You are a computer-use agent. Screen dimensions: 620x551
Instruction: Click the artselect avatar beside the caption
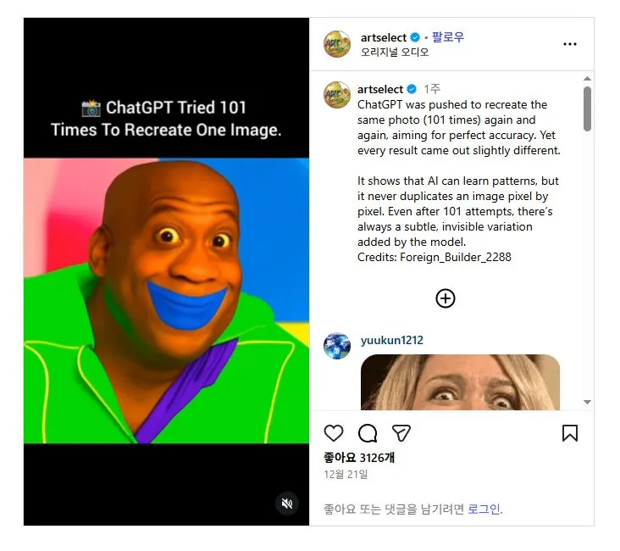(x=337, y=95)
